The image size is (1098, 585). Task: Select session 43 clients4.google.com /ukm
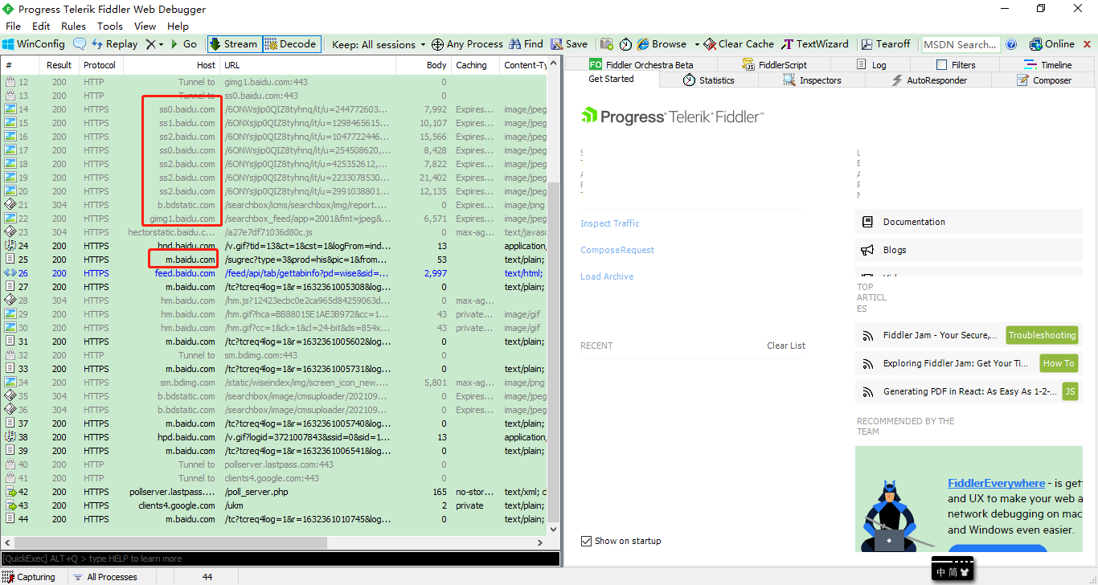[273, 505]
